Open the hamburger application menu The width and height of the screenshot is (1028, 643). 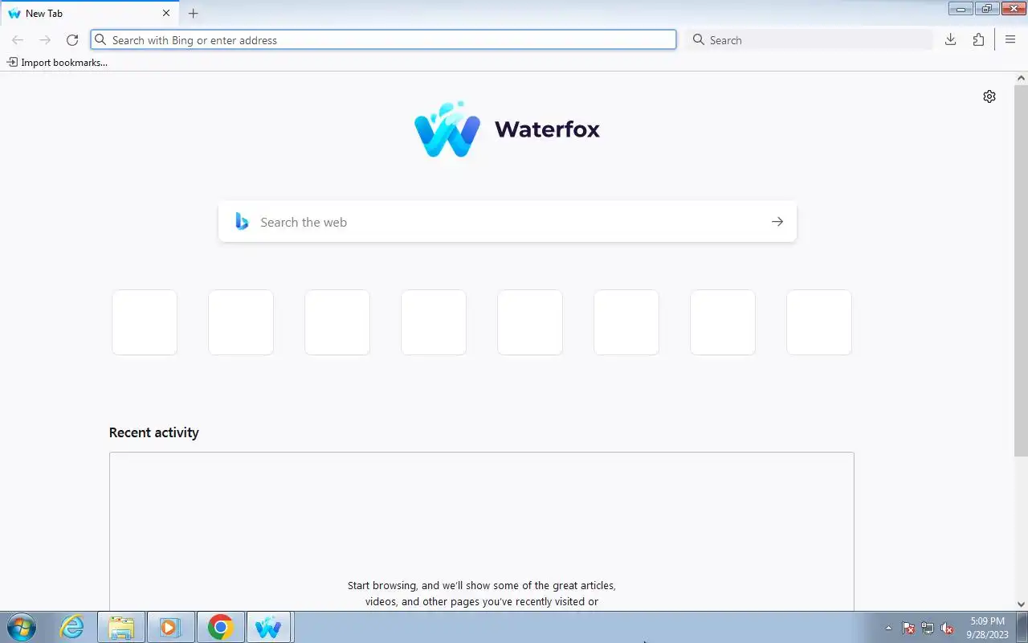pos(1010,39)
